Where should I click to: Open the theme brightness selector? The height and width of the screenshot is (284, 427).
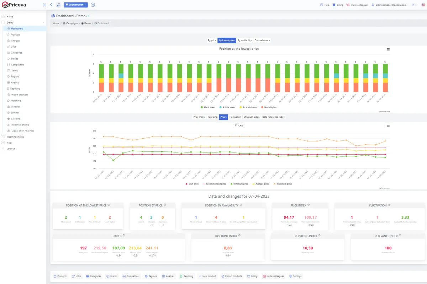[414, 5]
